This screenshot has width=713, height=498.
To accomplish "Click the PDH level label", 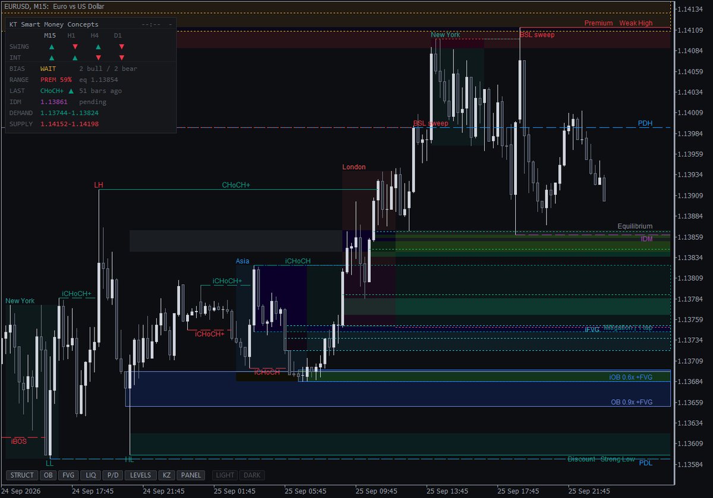I will (x=645, y=123).
